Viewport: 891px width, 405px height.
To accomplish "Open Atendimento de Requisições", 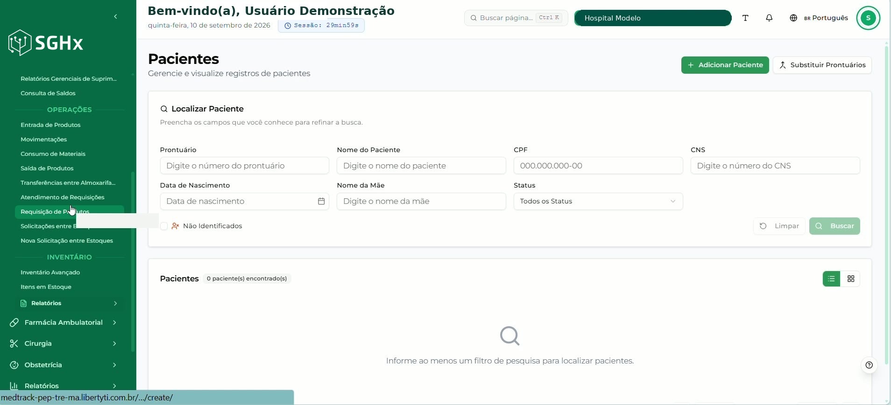I will pos(63,197).
